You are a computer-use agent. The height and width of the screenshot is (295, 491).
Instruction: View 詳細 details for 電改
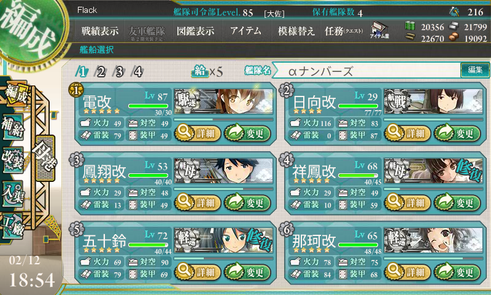pos(198,133)
